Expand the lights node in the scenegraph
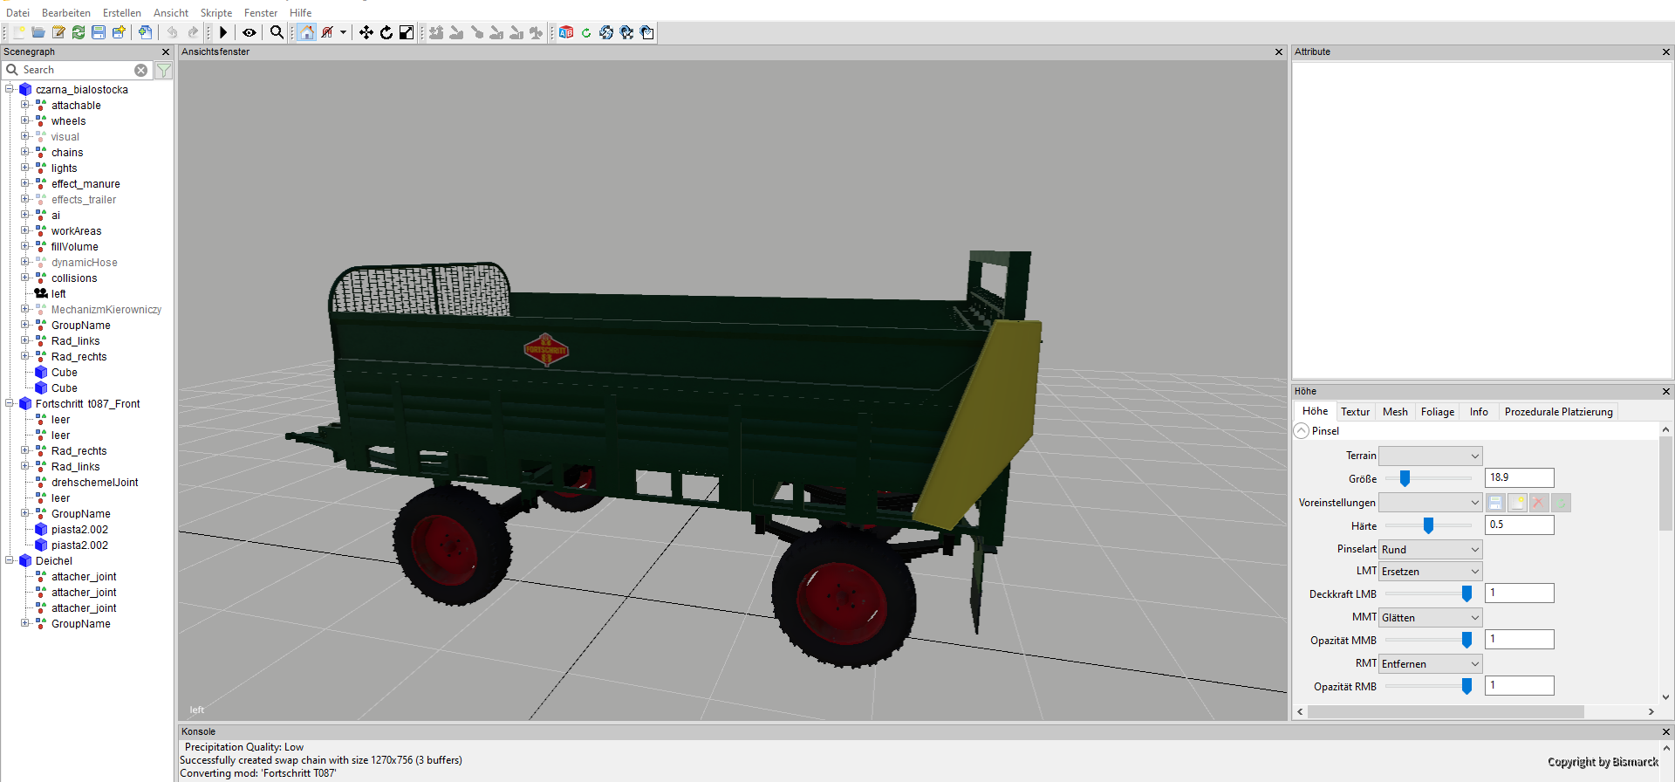 coord(25,168)
